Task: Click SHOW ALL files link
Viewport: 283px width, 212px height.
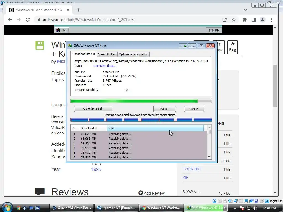Action: (191, 192)
